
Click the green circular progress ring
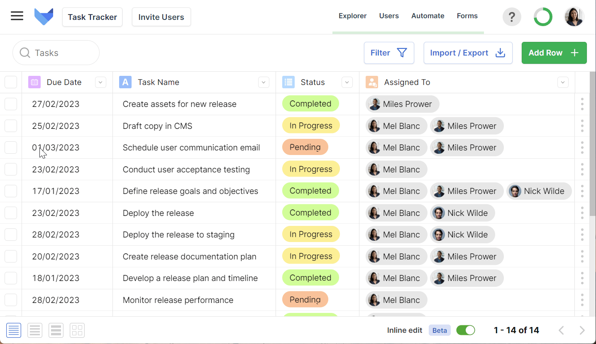[x=543, y=17]
